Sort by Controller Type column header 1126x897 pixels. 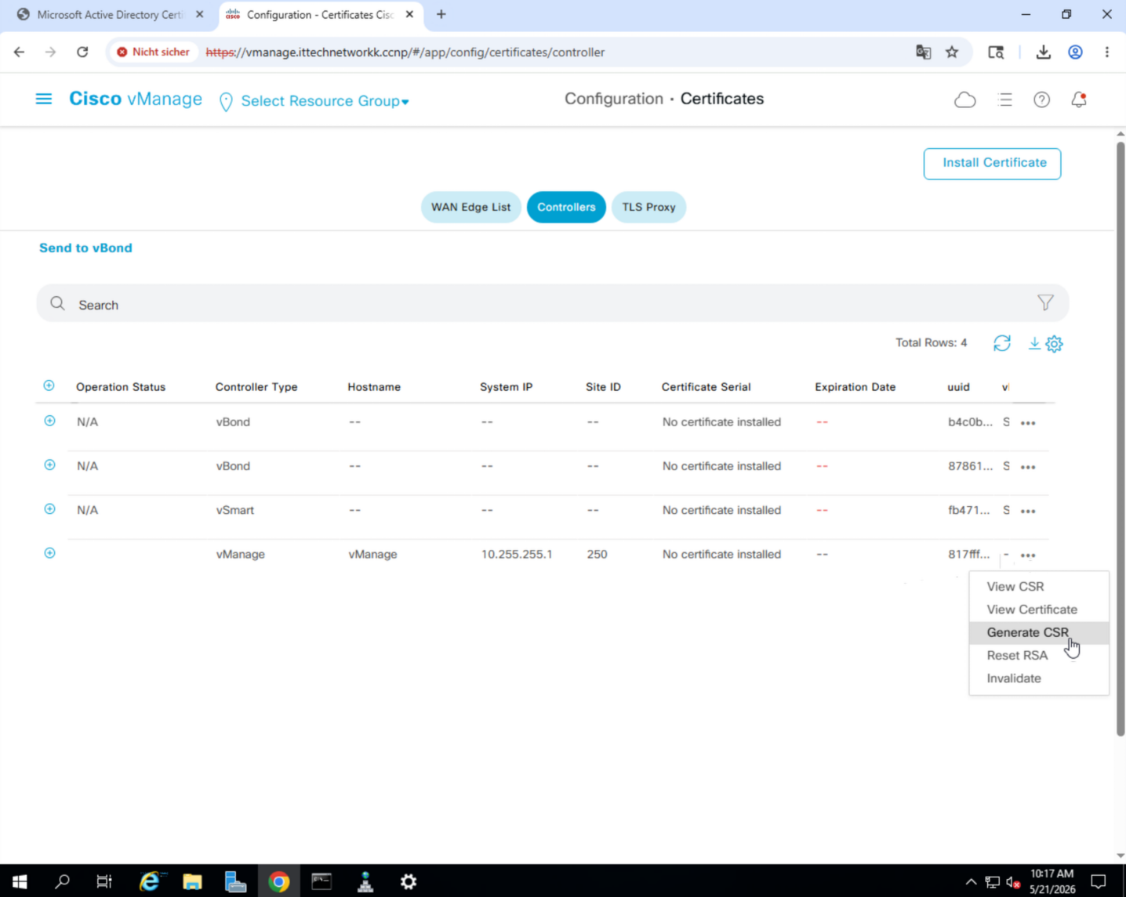(x=256, y=387)
